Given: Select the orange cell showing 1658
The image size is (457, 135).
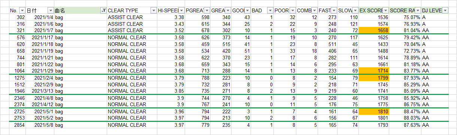Looking at the screenshot, I should point(374,30).
